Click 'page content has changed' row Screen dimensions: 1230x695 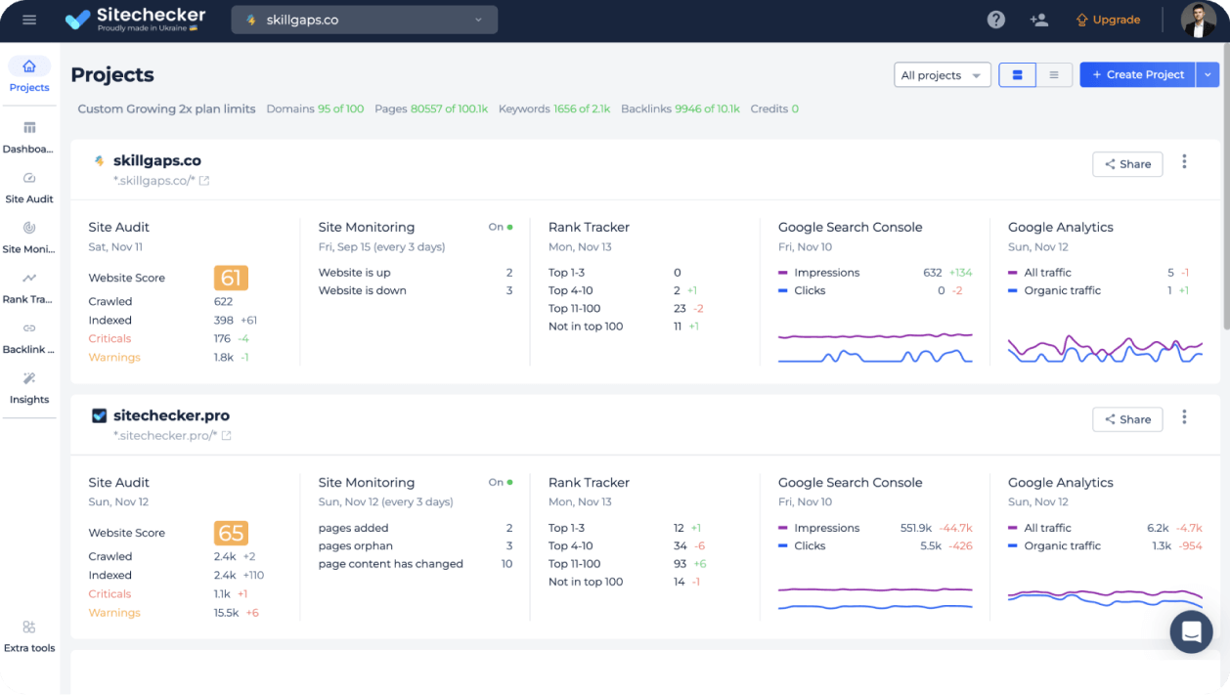416,564
